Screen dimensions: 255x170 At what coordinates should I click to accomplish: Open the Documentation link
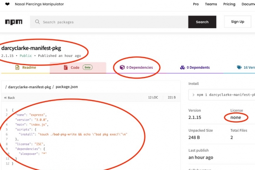coord(248,4)
